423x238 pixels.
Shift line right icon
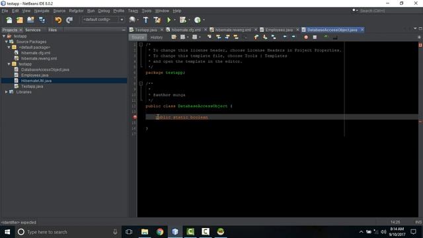pyautogui.click(x=293, y=37)
